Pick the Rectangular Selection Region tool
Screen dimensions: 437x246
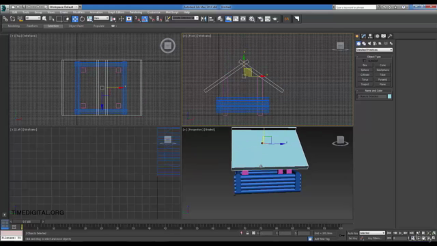[x=59, y=19]
